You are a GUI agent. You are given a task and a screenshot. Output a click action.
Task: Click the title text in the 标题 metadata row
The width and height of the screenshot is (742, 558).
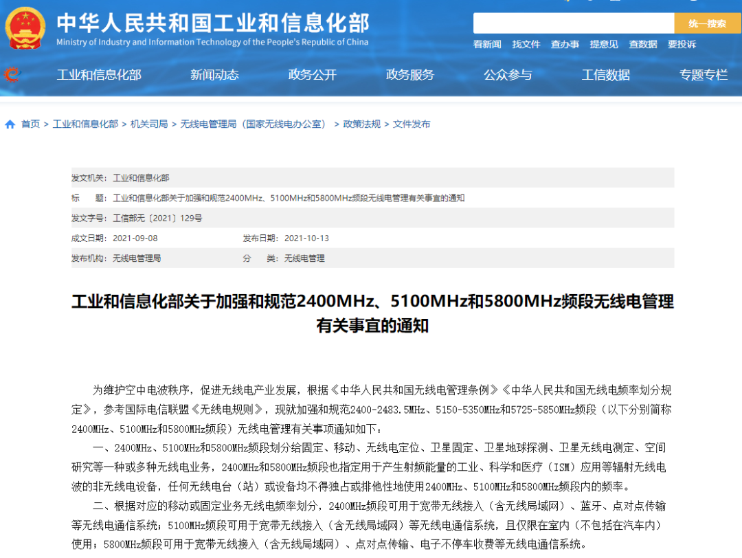[289, 198]
